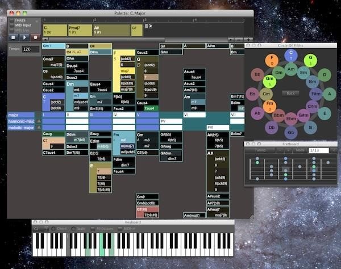The image size is (341, 269).
Task: Click the #V scale degree cell
Action: coord(171,121)
